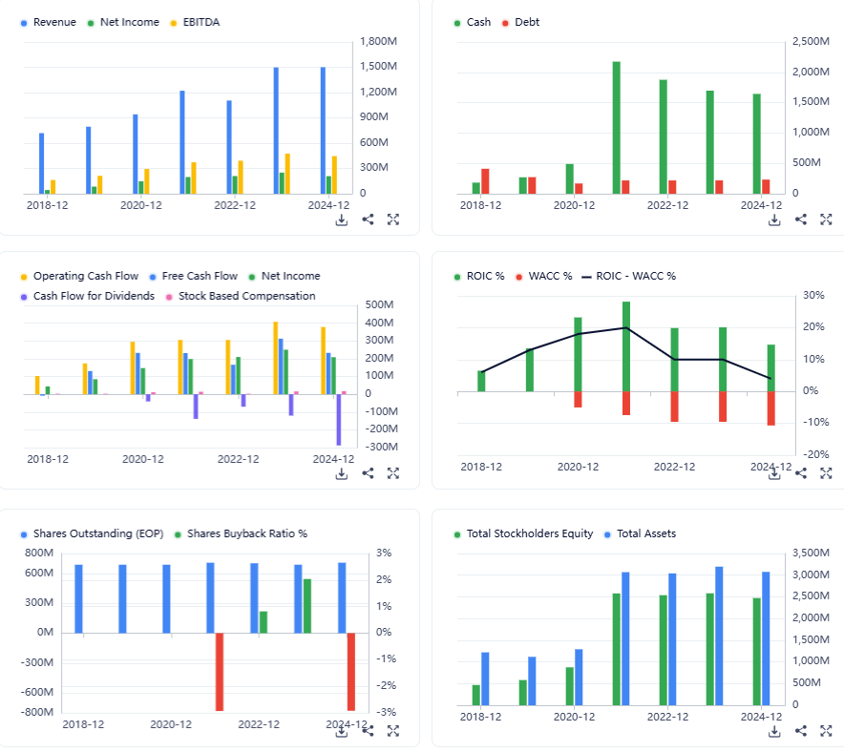Viewport: 844px width, 752px height.
Task: Toggle the Shares Buyback Ratio % legend
Action: click(241, 534)
